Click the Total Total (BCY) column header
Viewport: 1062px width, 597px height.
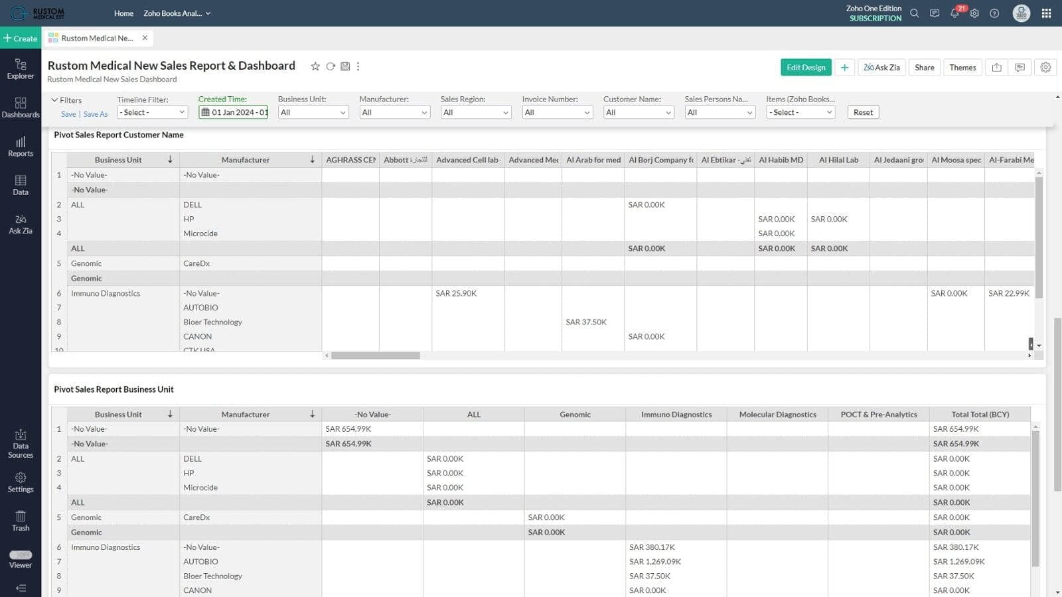click(x=980, y=414)
